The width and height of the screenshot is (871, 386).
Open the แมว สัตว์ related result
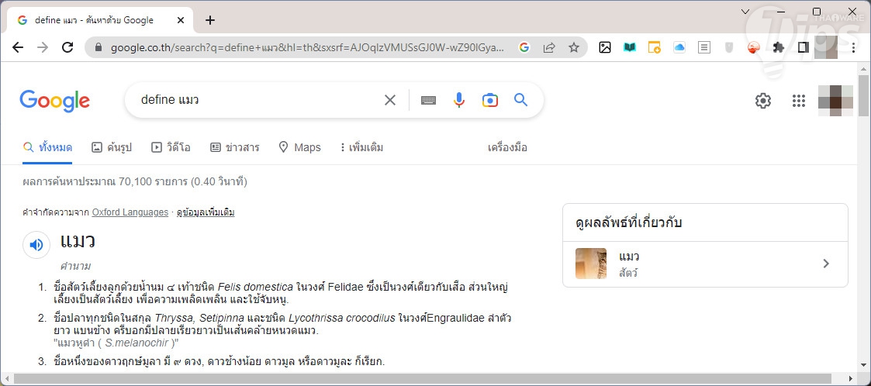(705, 264)
